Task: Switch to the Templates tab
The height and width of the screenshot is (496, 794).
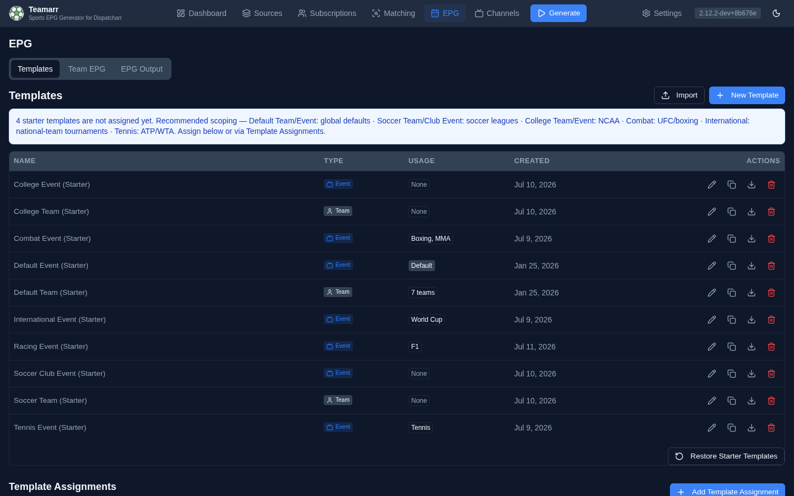Action: 35,69
